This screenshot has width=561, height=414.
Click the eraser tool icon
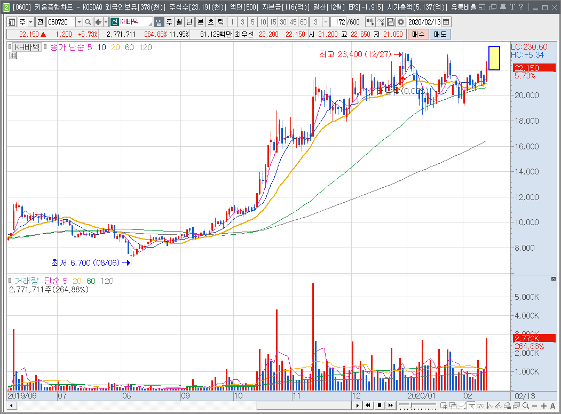(x=507, y=406)
